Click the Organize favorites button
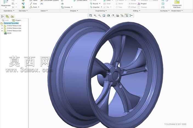 point(17,20)
